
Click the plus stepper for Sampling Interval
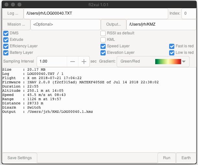point(84,61)
